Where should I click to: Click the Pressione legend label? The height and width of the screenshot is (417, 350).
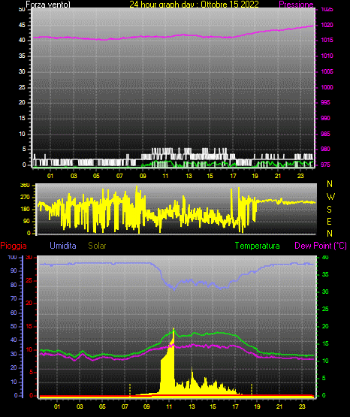[x=296, y=5]
